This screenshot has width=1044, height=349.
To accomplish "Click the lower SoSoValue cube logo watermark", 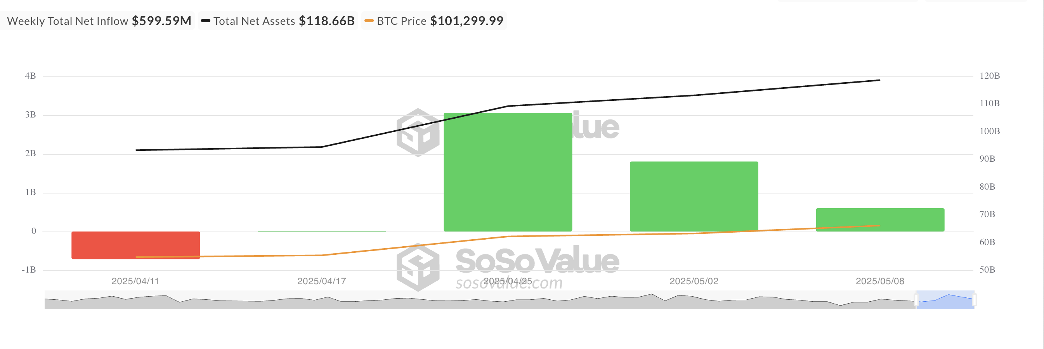I will (418, 267).
